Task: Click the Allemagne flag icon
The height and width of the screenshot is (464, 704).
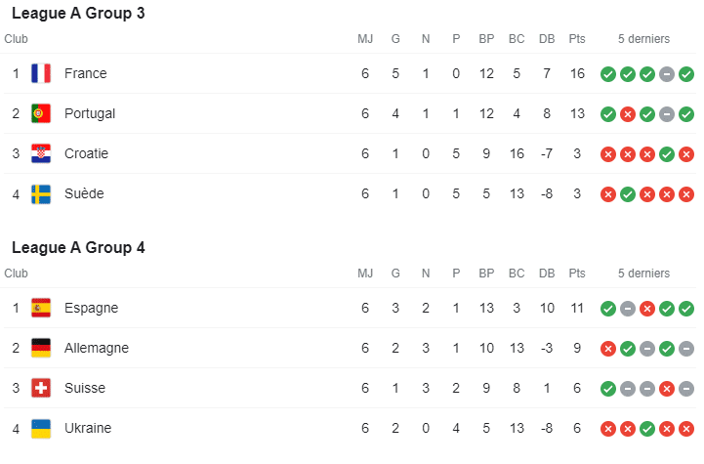Action: pos(41,348)
